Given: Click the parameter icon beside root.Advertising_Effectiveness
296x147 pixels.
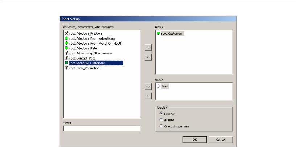Looking at the screenshot, I should [x=66, y=53].
